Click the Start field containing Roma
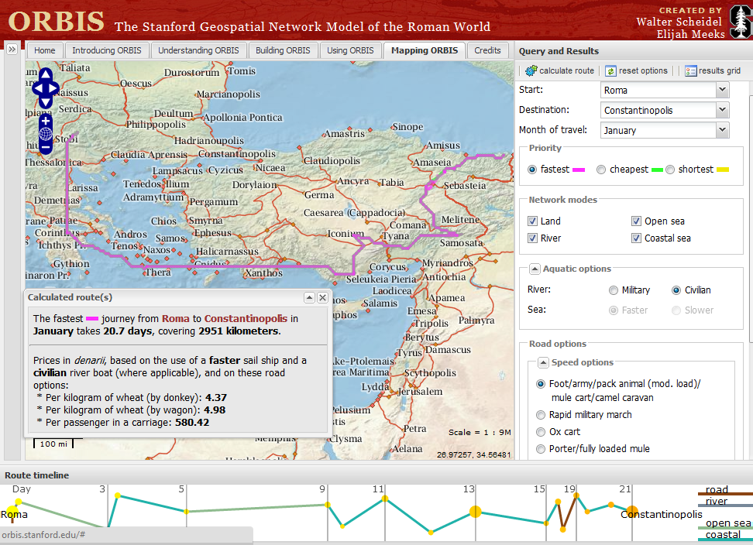Screen dimensions: 753x545 click(x=658, y=90)
